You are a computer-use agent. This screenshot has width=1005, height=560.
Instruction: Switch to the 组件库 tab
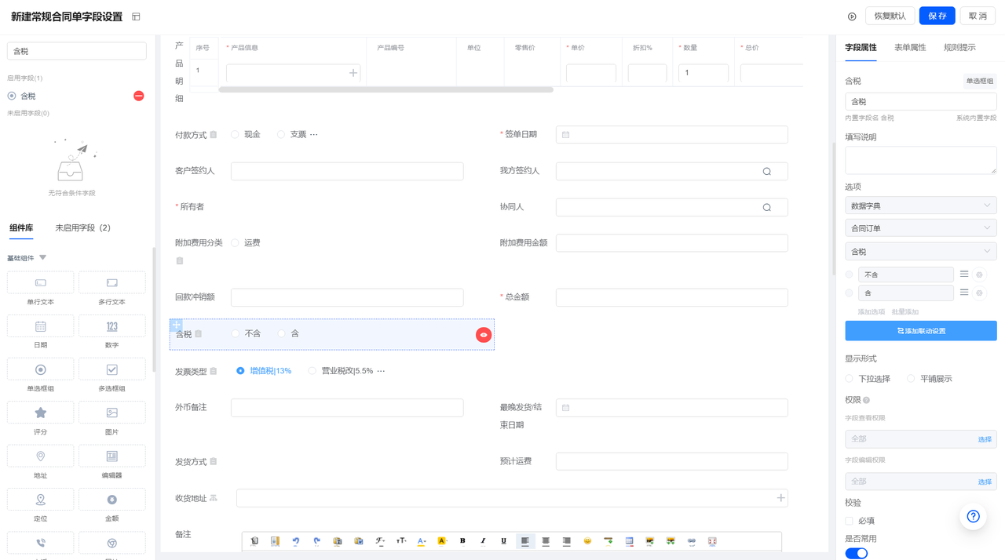coord(21,228)
